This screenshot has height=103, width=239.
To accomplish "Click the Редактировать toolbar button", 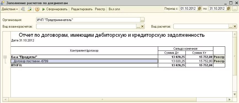I will (82, 9).
